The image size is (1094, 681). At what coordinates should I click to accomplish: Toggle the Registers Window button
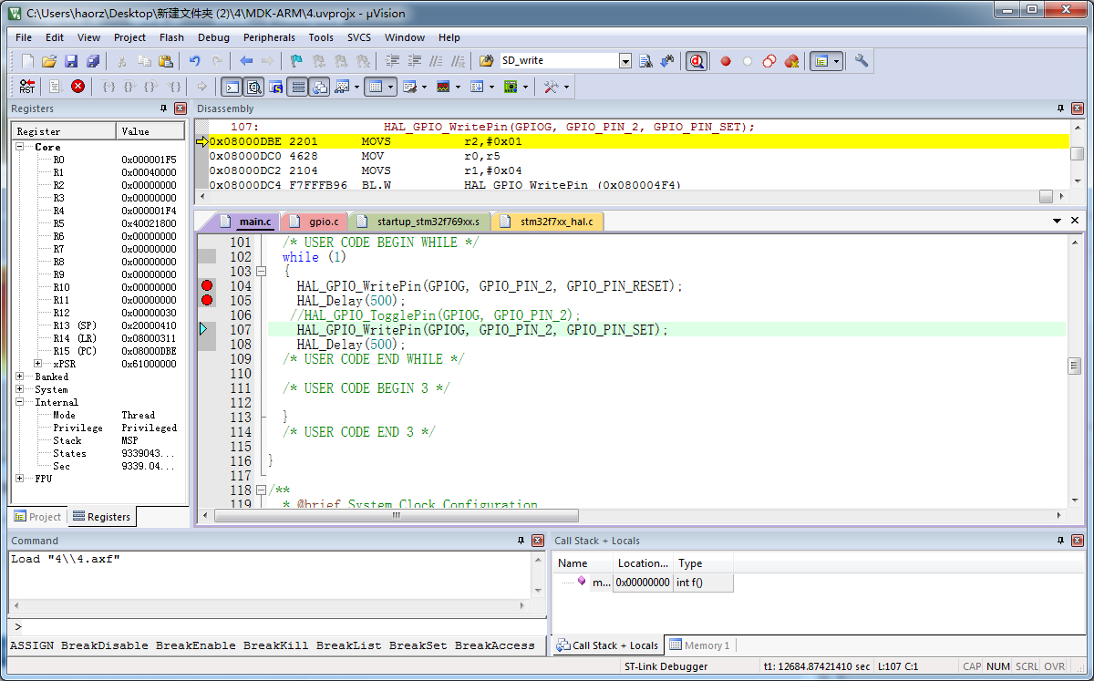297,87
